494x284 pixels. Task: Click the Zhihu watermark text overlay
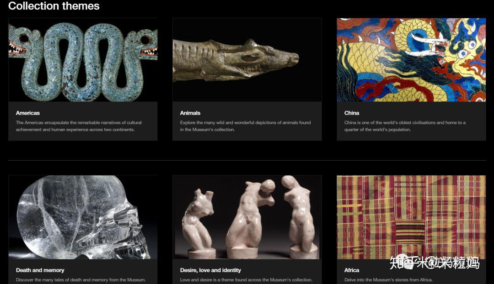coord(435,263)
